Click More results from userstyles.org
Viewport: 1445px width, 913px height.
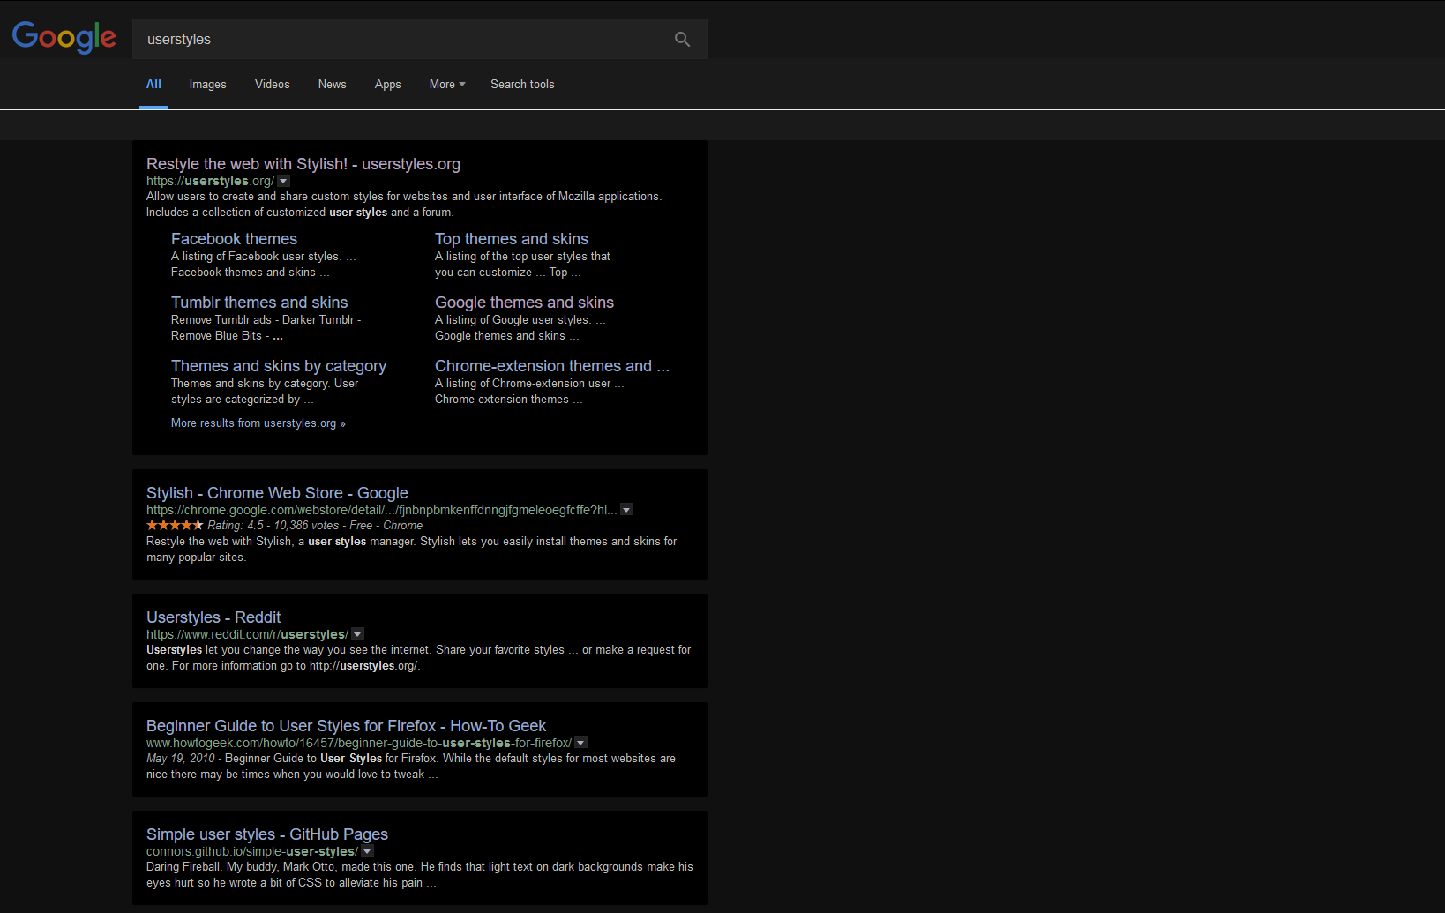[x=258, y=423]
